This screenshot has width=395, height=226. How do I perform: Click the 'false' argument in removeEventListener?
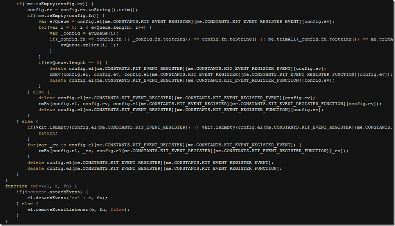[x=119, y=210]
